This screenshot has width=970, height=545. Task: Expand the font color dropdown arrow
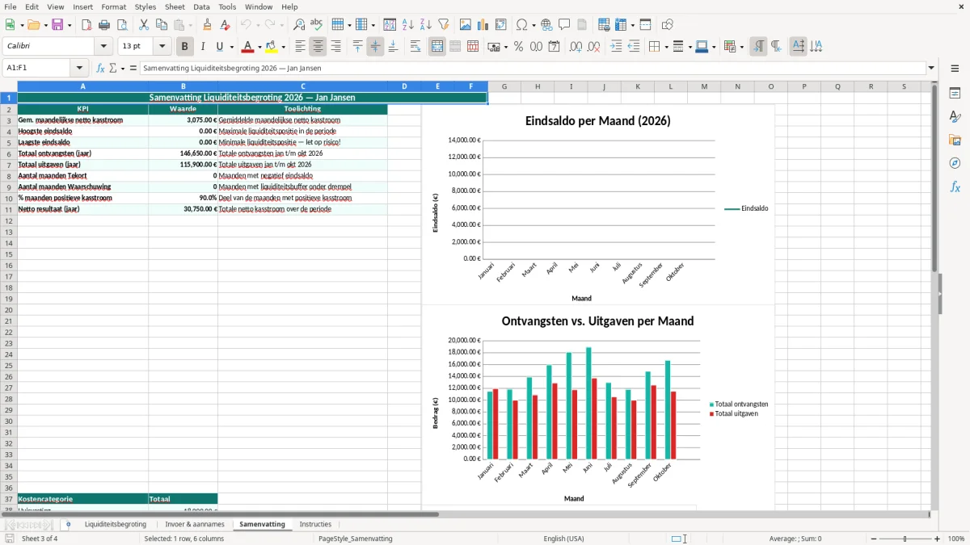tap(259, 47)
